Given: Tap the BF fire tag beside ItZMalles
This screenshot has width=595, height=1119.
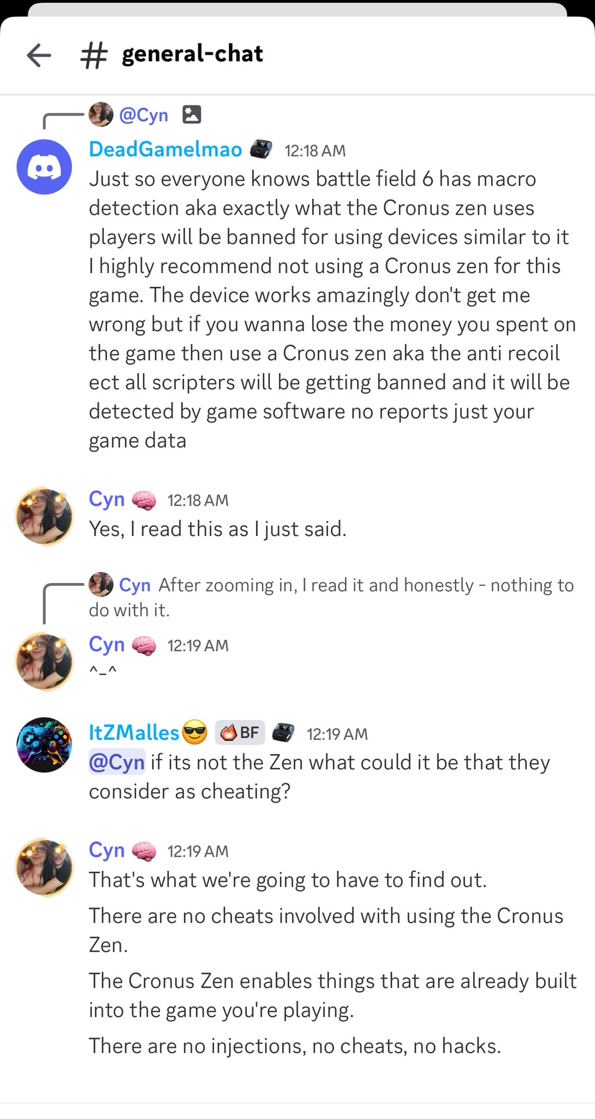Looking at the screenshot, I should pos(240,732).
